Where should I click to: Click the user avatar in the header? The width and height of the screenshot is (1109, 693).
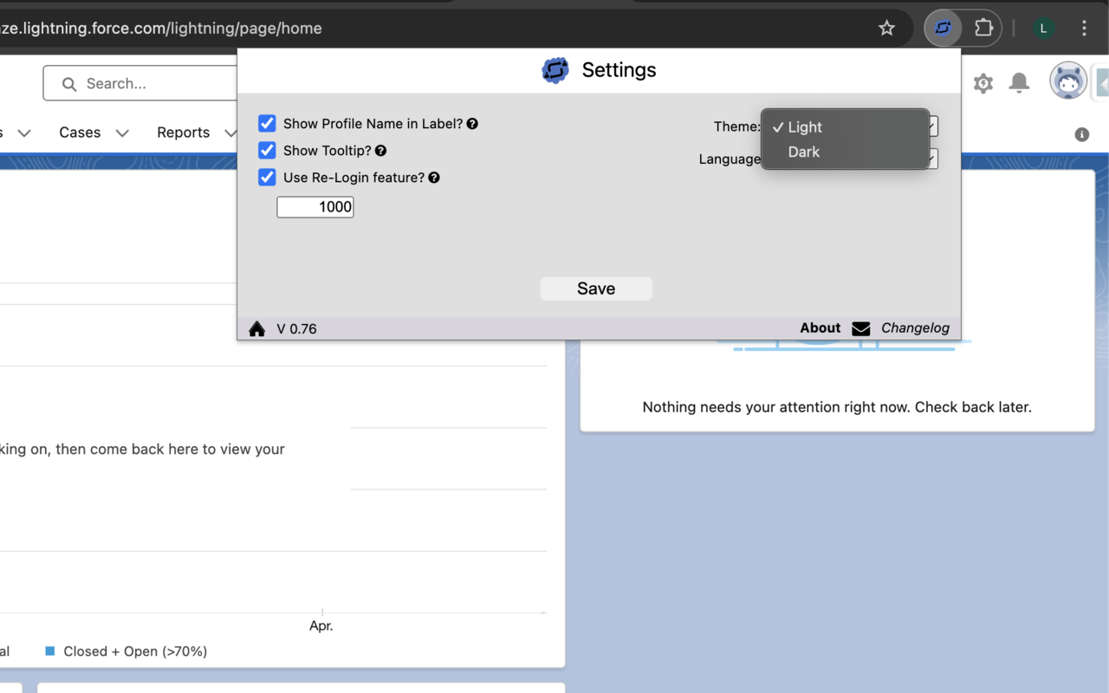pyautogui.click(x=1068, y=80)
